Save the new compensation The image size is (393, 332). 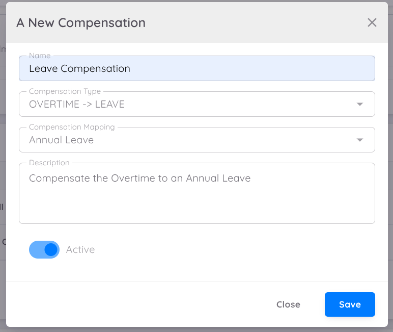click(350, 304)
